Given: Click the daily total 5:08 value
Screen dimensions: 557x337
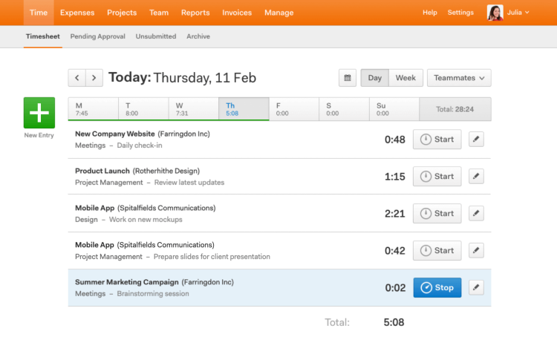Looking at the screenshot, I should (394, 322).
